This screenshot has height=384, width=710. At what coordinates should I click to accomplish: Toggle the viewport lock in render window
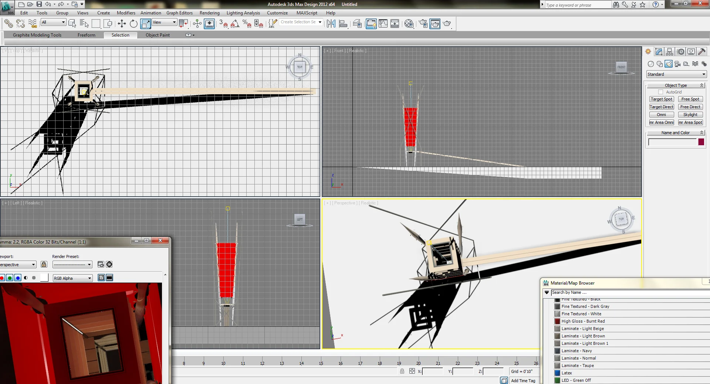44,264
